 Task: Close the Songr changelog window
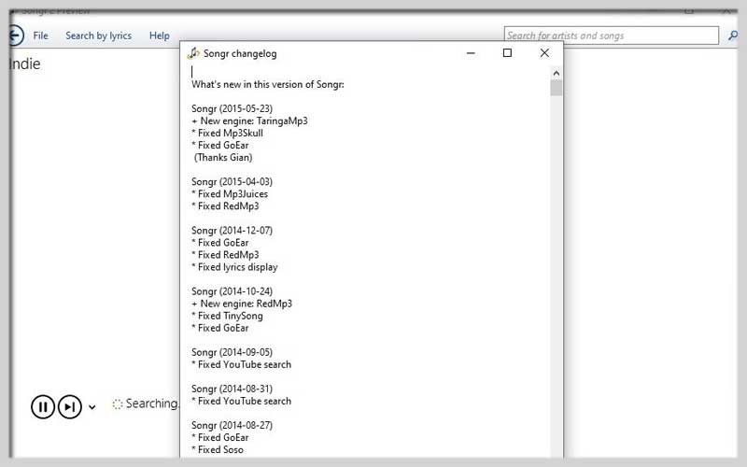[x=544, y=53]
